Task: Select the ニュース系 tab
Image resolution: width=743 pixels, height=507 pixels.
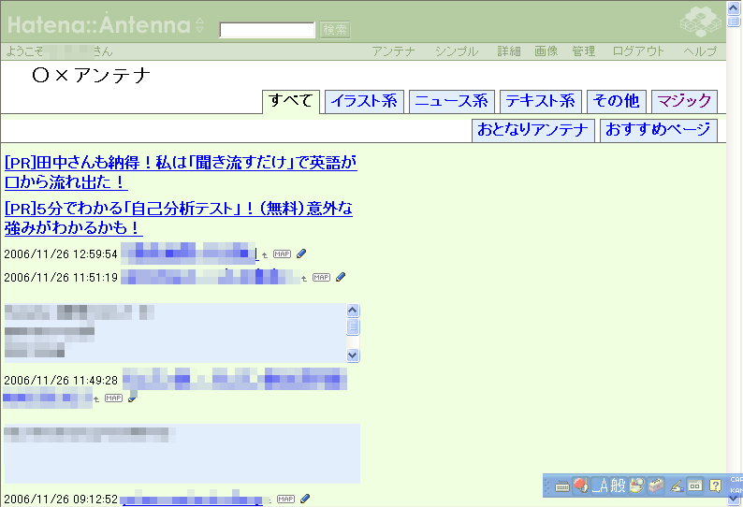Action: 451,101
